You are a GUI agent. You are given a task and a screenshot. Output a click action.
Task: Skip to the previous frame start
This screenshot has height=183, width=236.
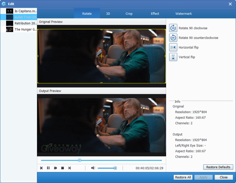pos(41,168)
